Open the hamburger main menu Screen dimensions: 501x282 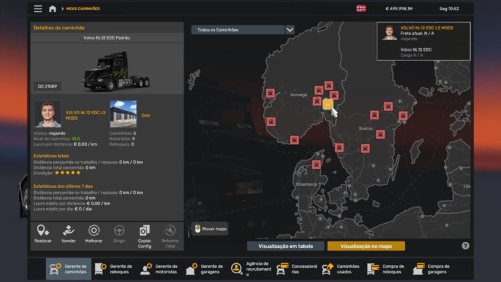click(37, 9)
